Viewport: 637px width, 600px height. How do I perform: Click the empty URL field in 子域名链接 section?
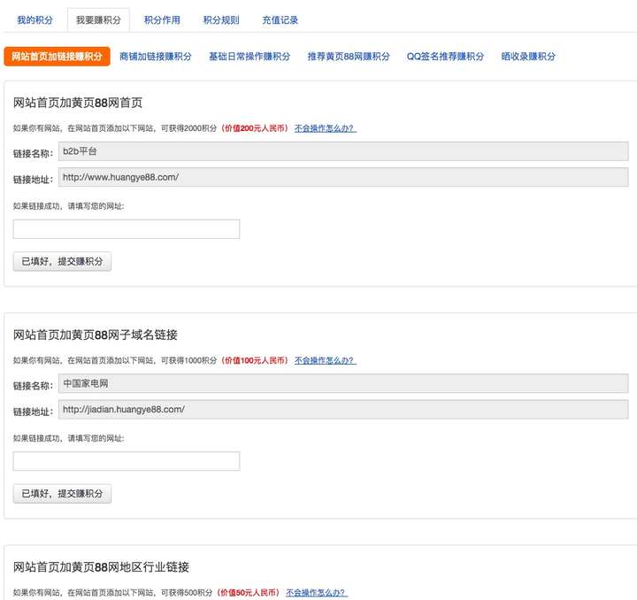tap(127, 461)
